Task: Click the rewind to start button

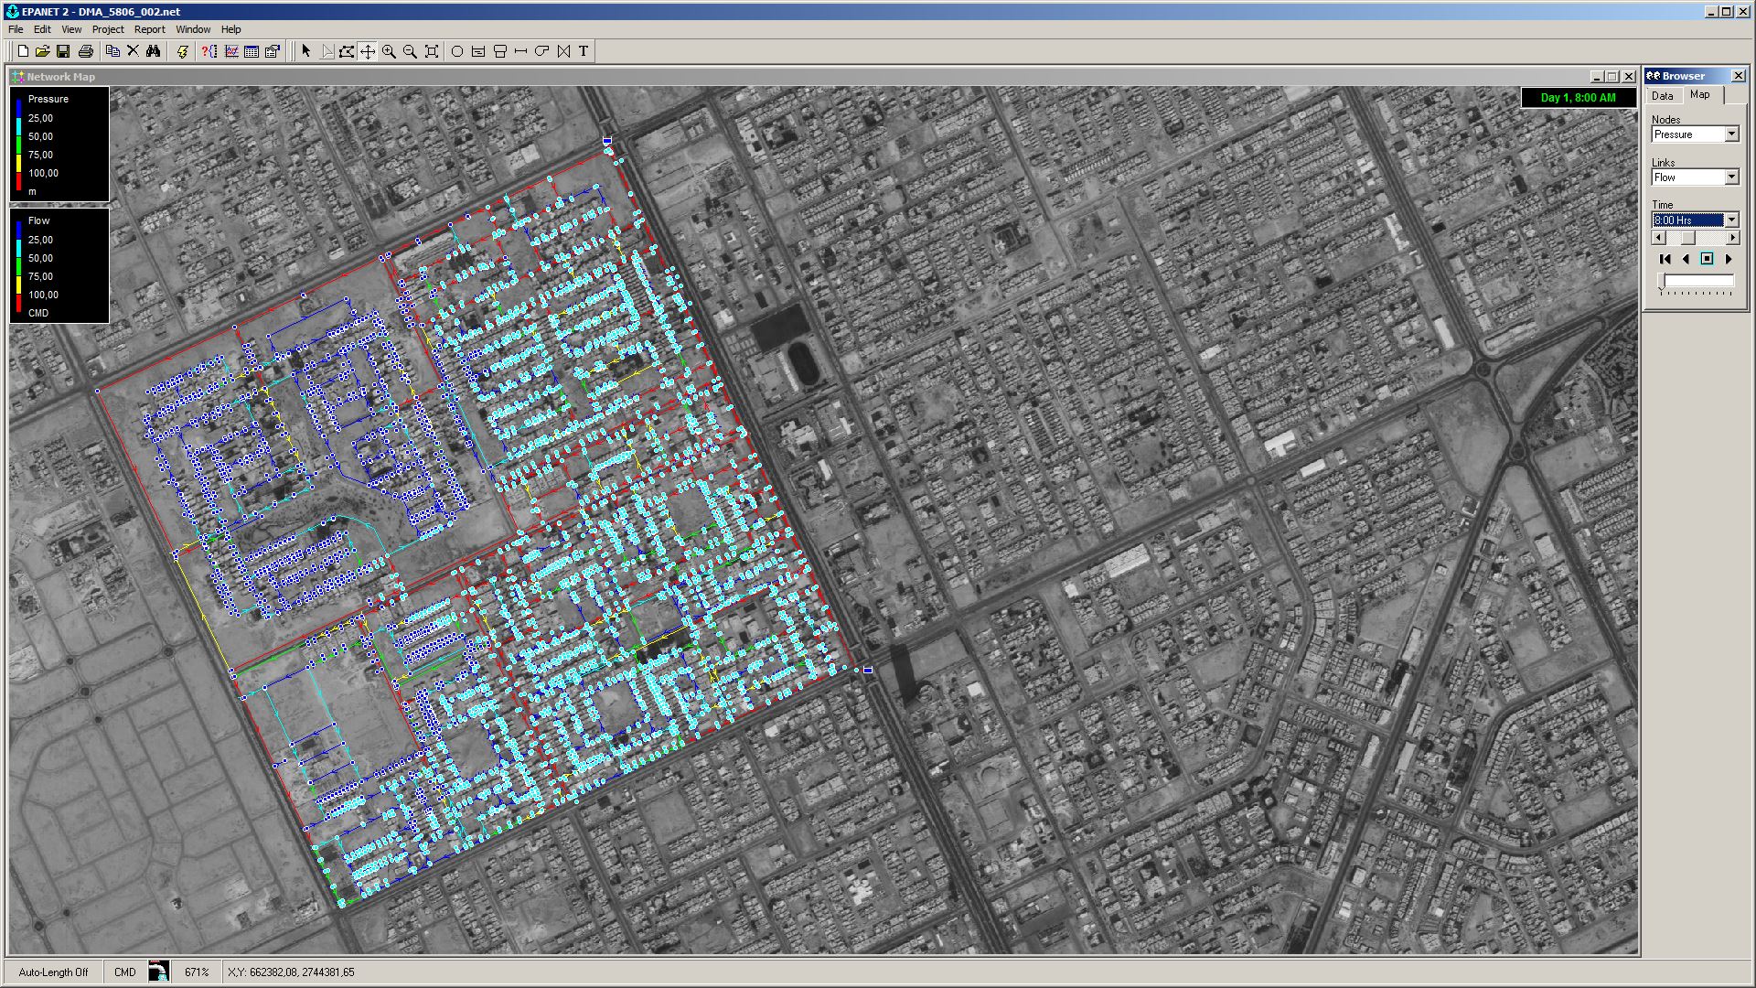Action: tap(1665, 259)
